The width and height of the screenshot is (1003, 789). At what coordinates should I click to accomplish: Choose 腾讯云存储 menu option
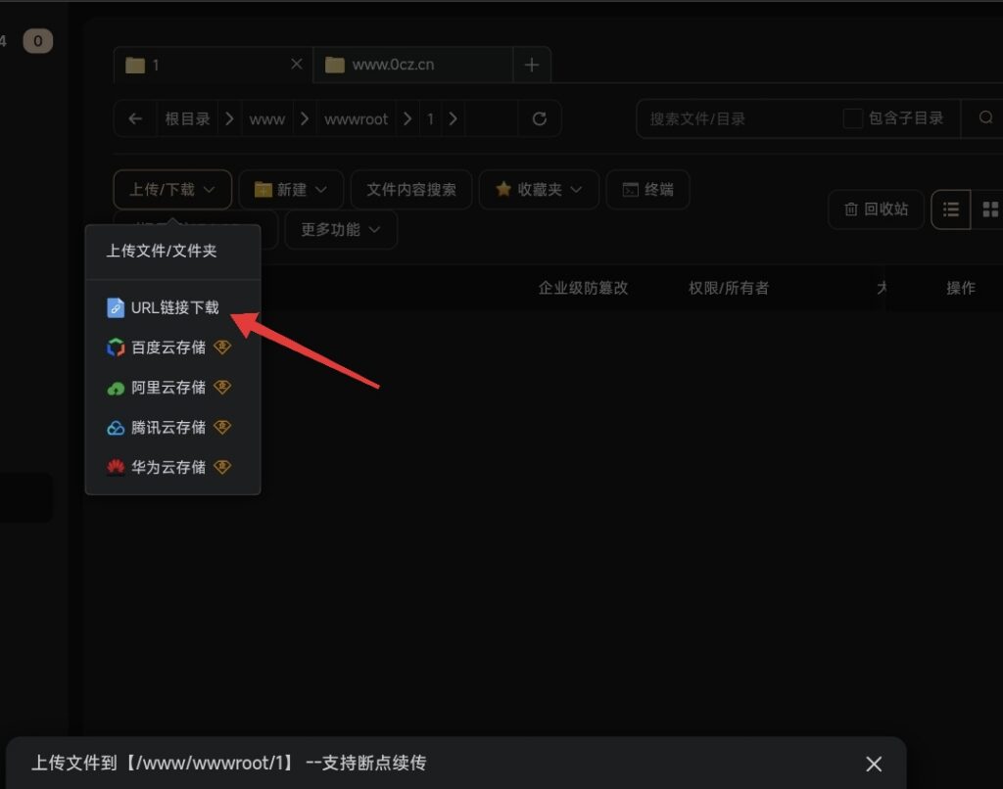coord(168,428)
